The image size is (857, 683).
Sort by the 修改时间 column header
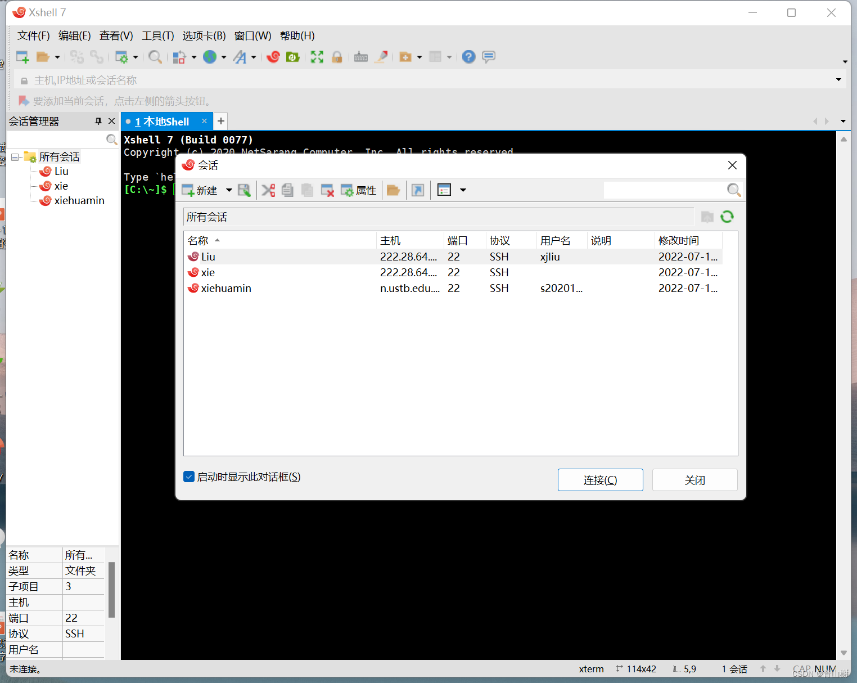coord(688,240)
